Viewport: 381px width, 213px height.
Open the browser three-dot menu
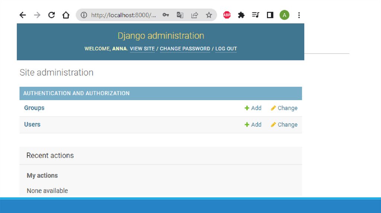click(299, 15)
